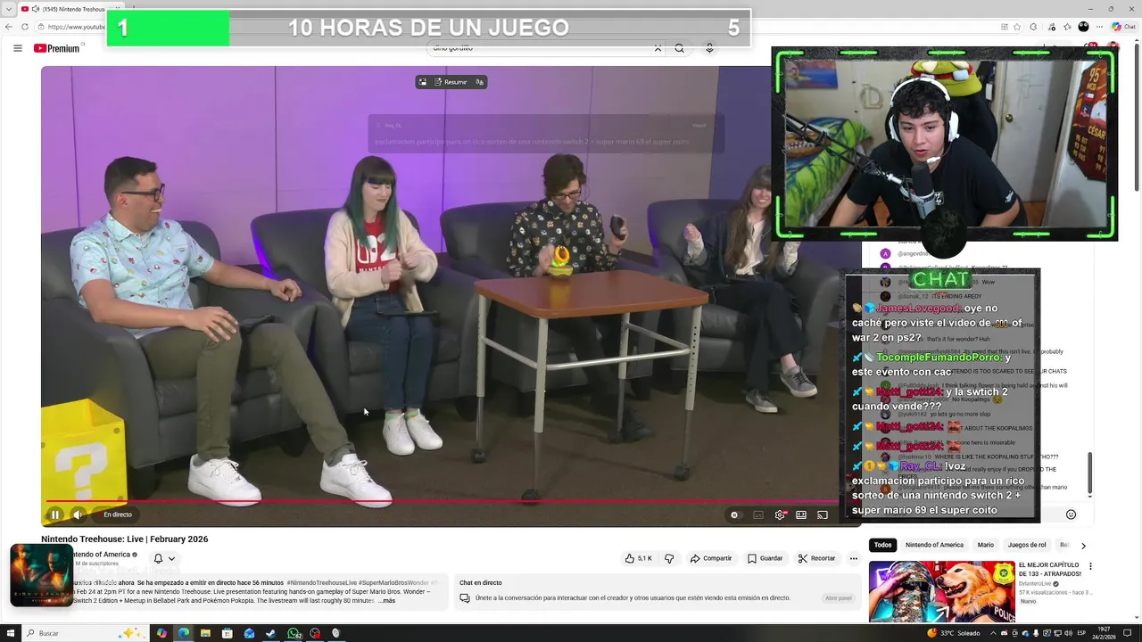Screen dimensions: 1142x642
Task: Open the Windows notification center
Action: 1129,633
